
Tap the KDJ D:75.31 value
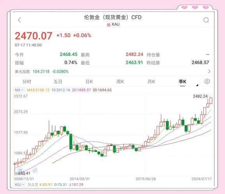(x=60, y=185)
